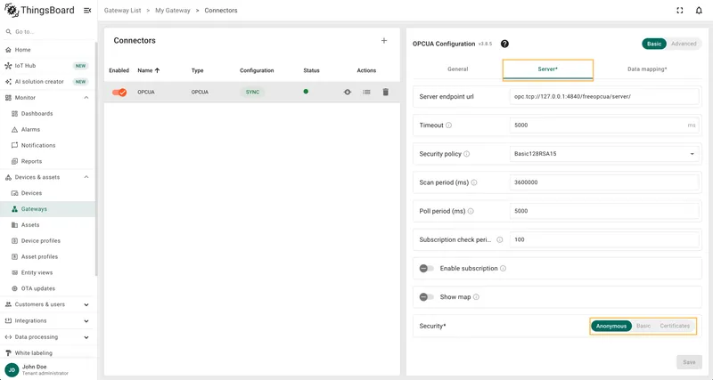The height and width of the screenshot is (380, 713).
Task: Open John Doe user profile
Action: click(x=48, y=369)
